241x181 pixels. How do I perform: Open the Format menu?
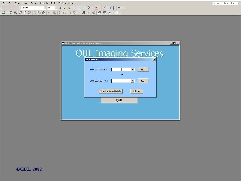click(34, 3)
